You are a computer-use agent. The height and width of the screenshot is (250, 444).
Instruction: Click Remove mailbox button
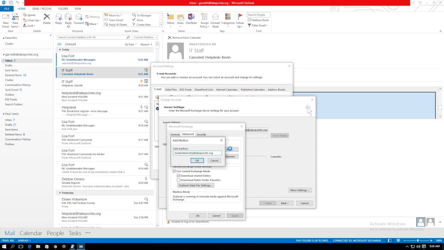click(x=231, y=157)
